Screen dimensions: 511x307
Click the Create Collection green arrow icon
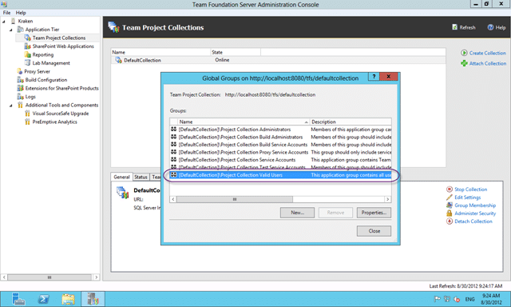point(464,53)
